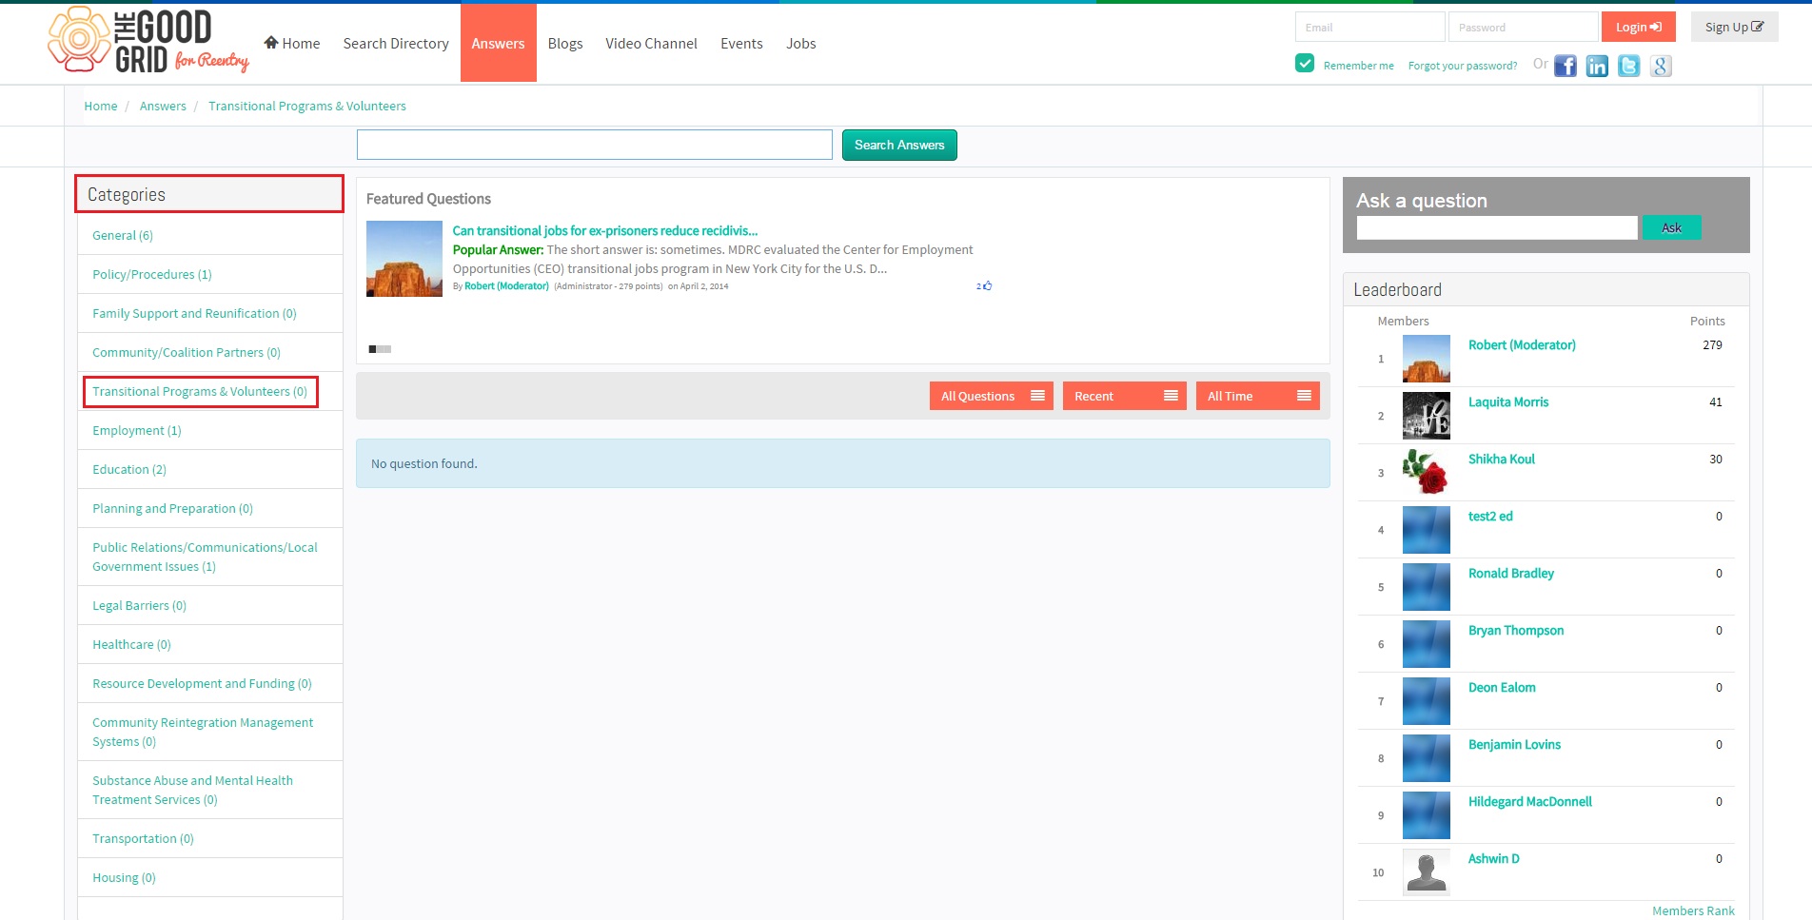Open Search Directory in the navigation
Image resolution: width=1812 pixels, height=920 pixels.
pyautogui.click(x=396, y=43)
